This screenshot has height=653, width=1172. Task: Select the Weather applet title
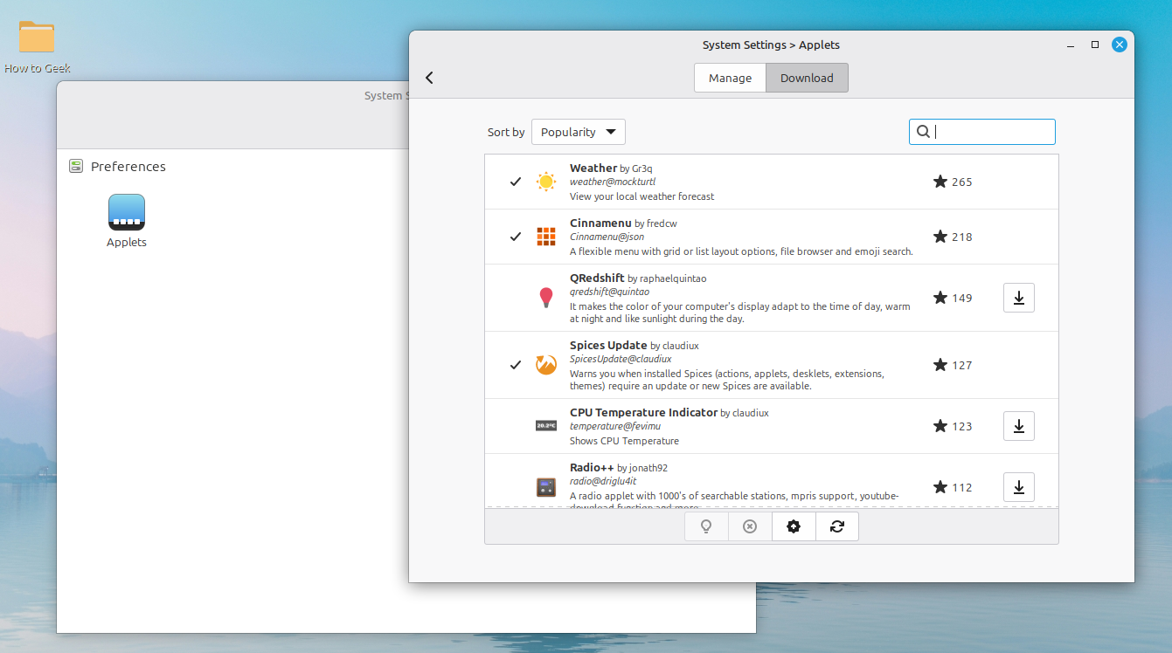pyautogui.click(x=593, y=168)
